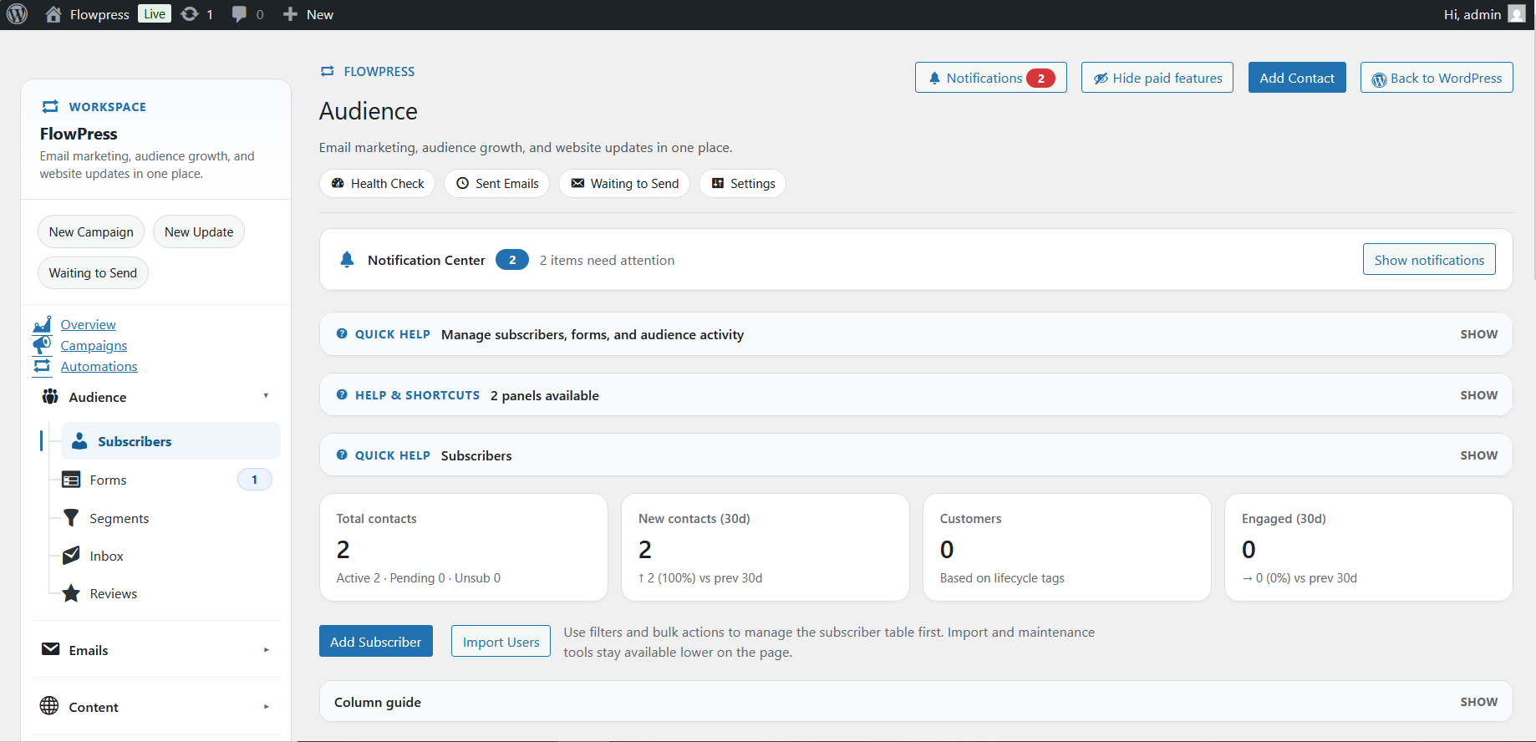Click the Add Contact button
The height and width of the screenshot is (742, 1536).
tap(1297, 78)
